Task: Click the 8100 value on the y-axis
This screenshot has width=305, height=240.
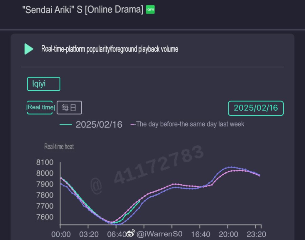Action: tap(45, 162)
